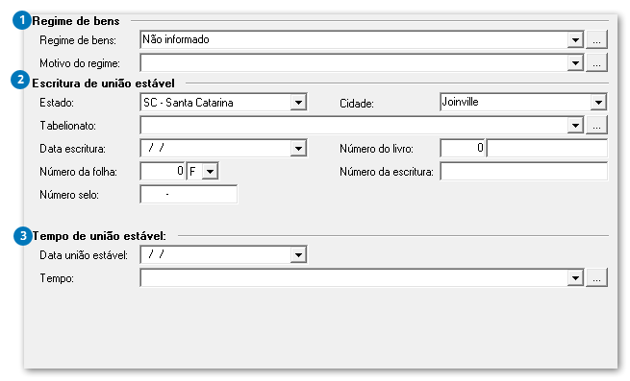Click the SC - Santa Catarina text in Estado

pos(188,103)
